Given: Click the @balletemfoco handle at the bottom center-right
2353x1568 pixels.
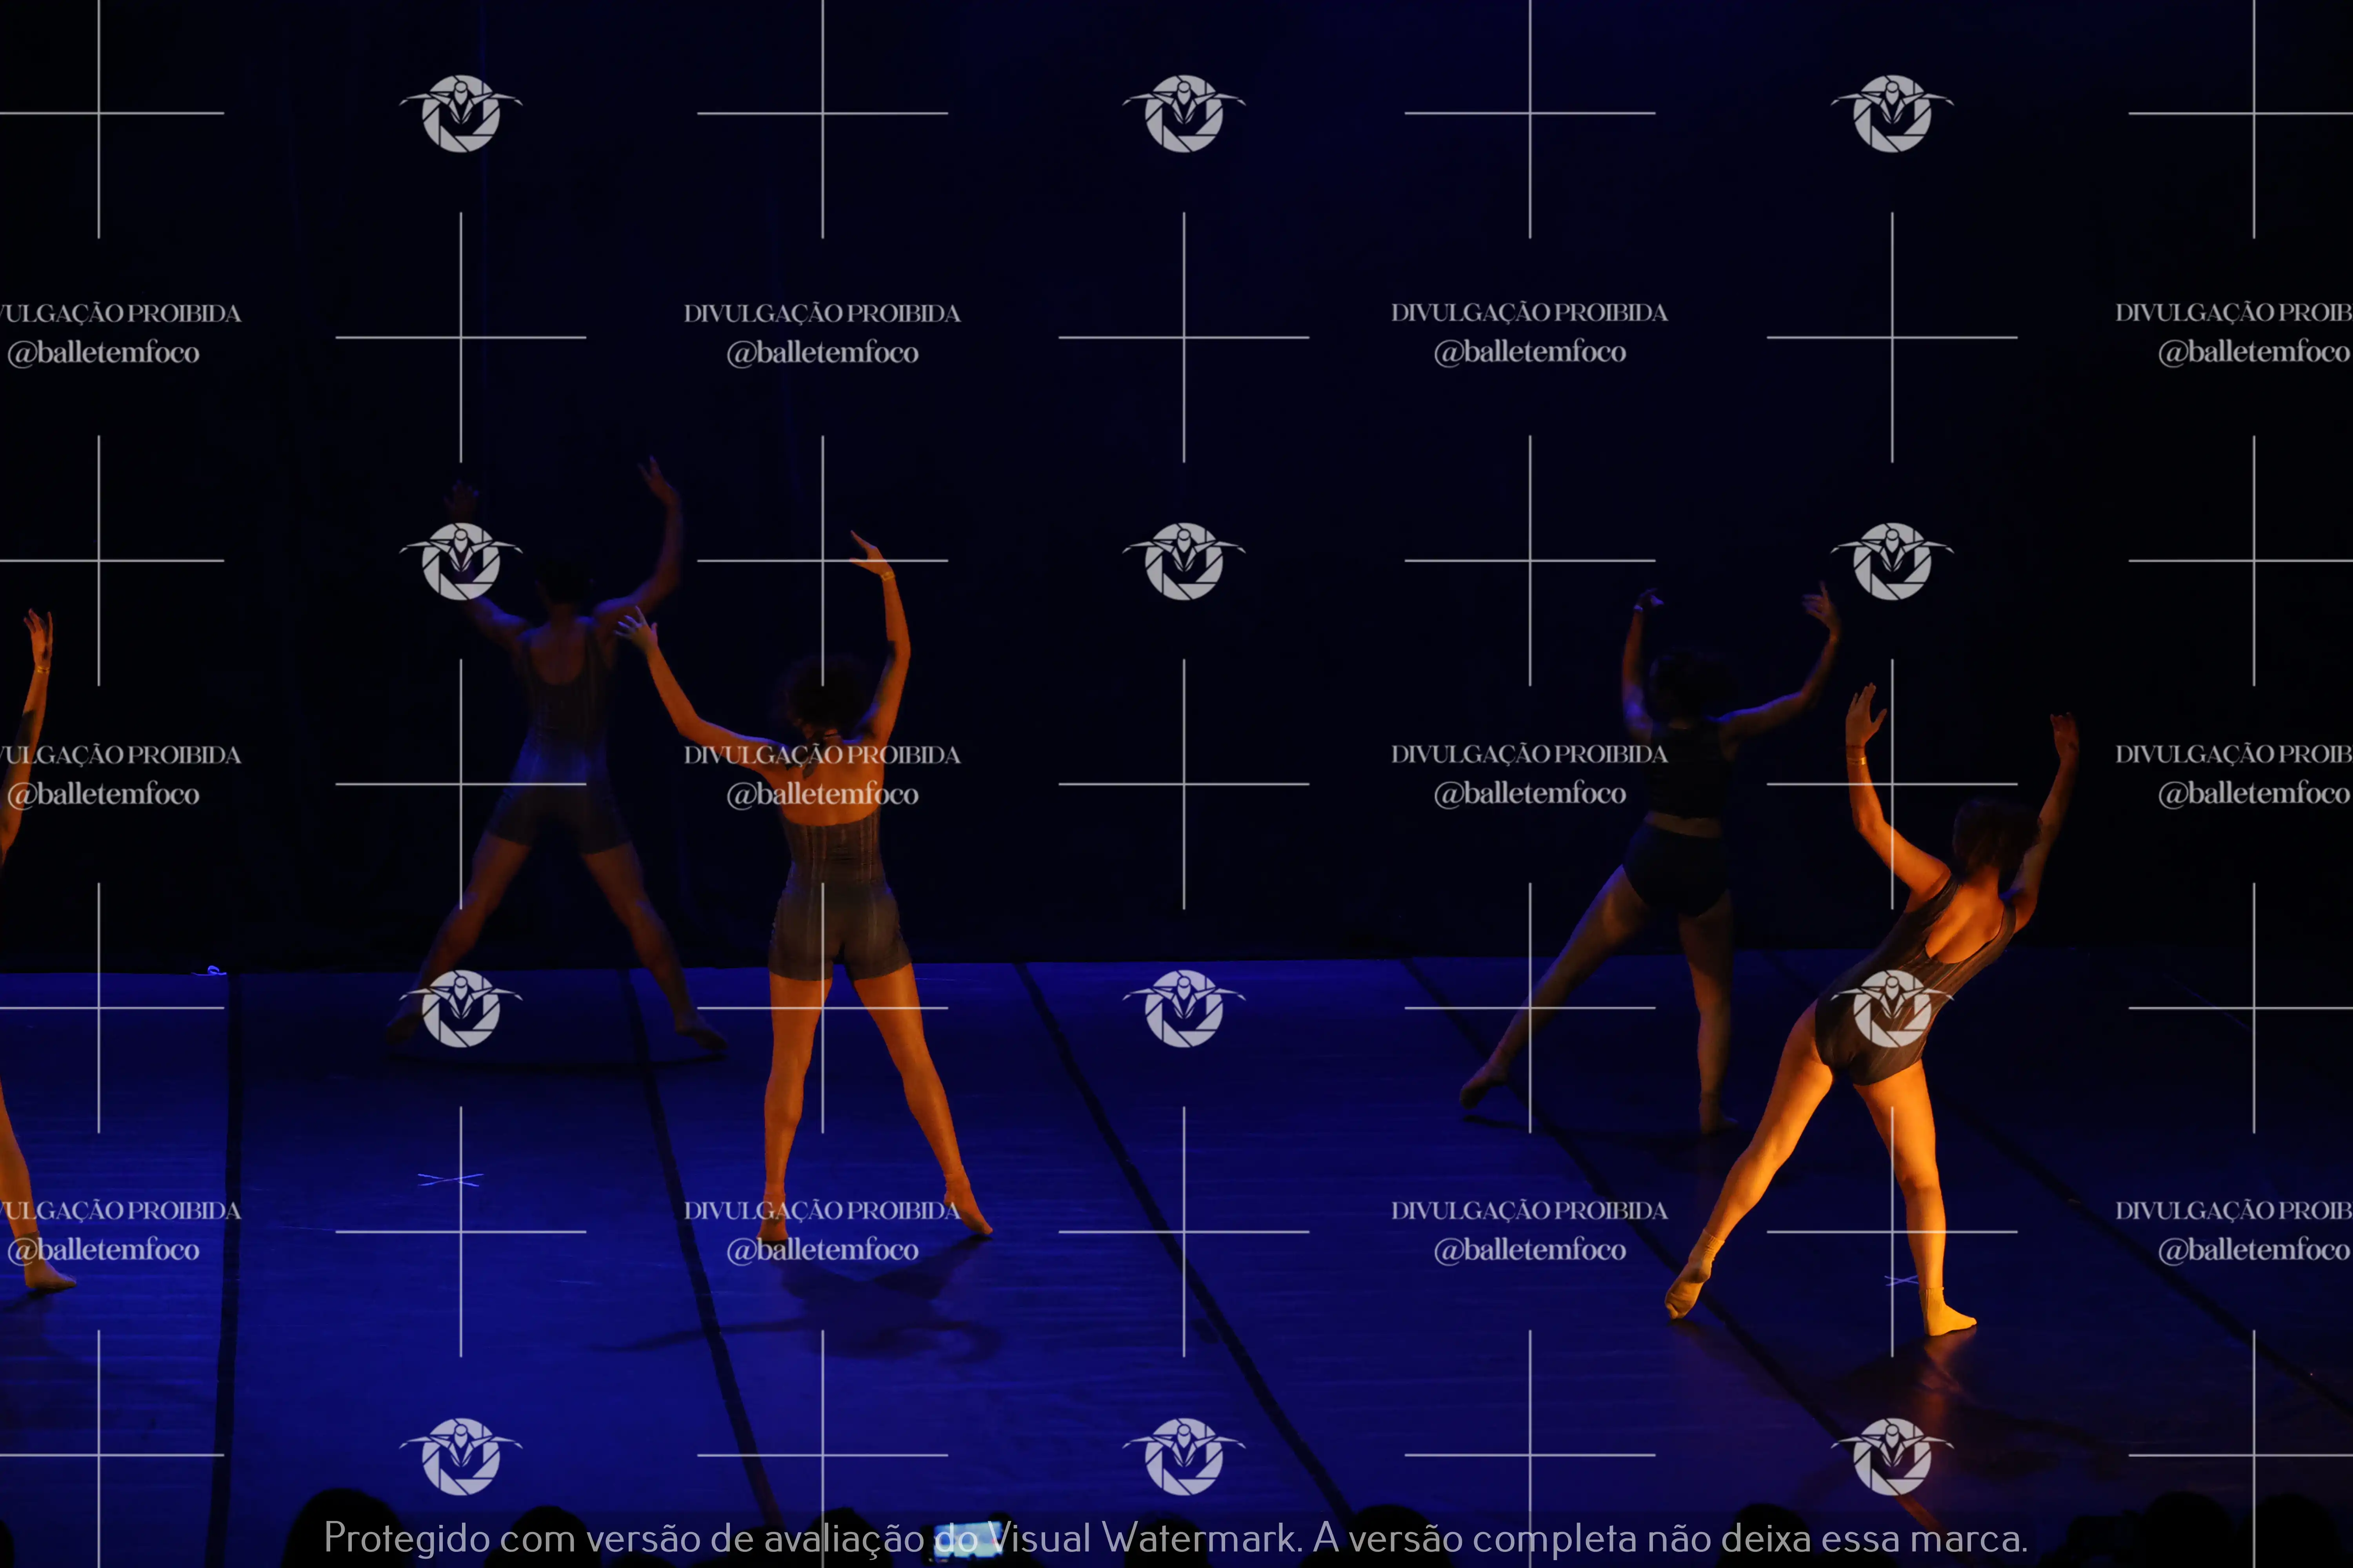Looking at the screenshot, I should [1530, 1250].
